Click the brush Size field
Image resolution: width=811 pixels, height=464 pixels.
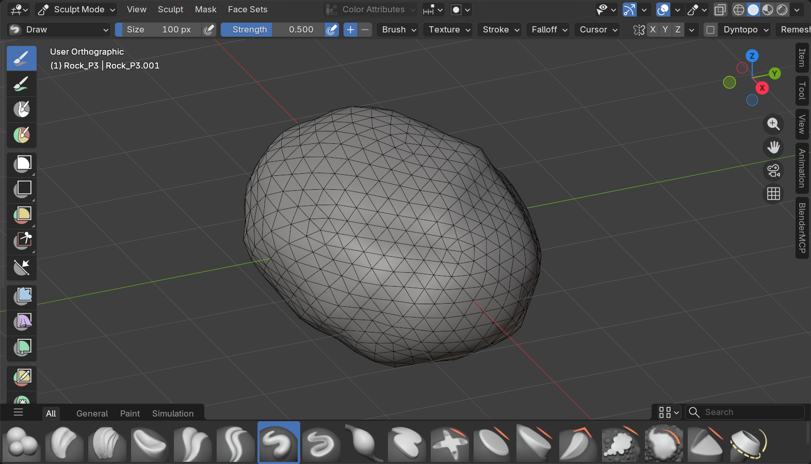pos(158,30)
